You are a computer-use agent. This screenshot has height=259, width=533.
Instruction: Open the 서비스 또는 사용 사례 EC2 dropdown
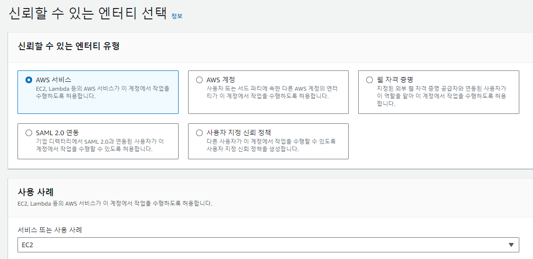point(268,245)
